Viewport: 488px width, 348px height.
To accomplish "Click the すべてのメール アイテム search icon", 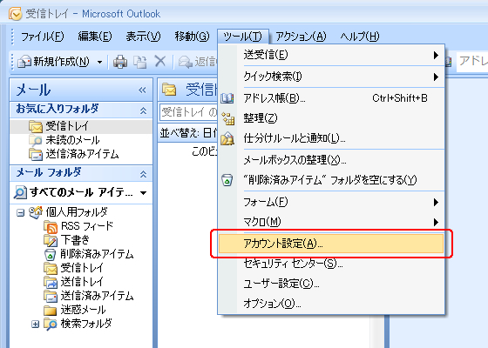I will pos(20,192).
